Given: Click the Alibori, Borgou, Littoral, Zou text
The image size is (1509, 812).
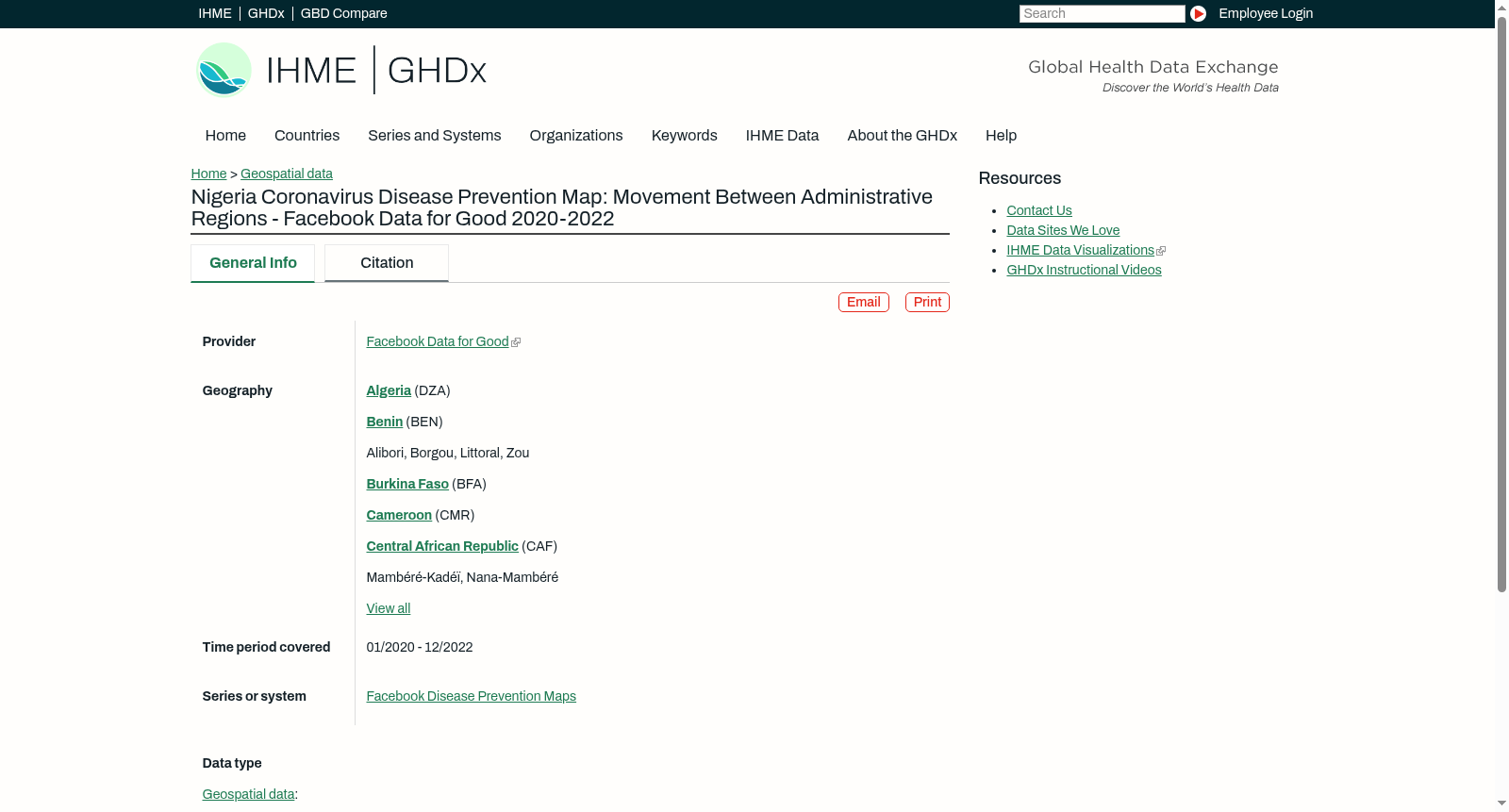Looking at the screenshot, I should [448, 453].
